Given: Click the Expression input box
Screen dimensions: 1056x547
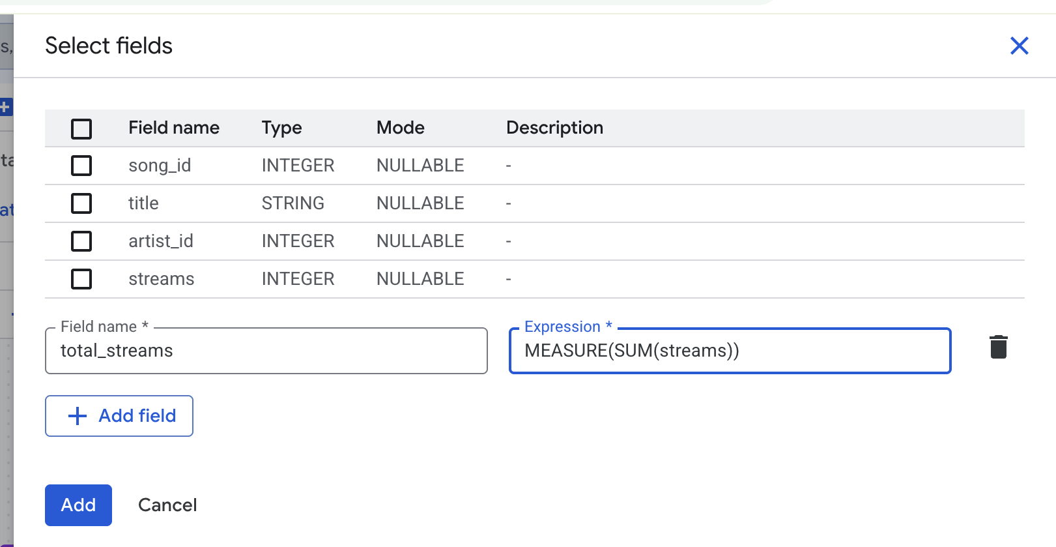Looking at the screenshot, I should coord(730,351).
